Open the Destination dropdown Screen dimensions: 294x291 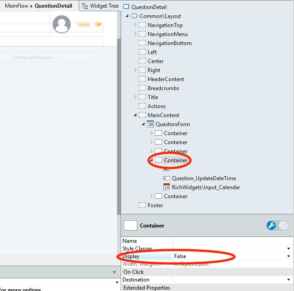(x=289, y=280)
